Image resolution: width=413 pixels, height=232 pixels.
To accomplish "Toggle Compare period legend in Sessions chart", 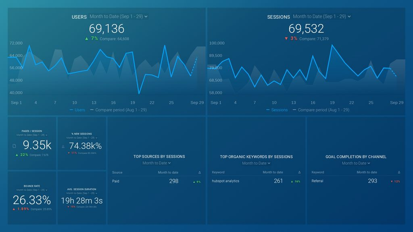I will point(321,110).
